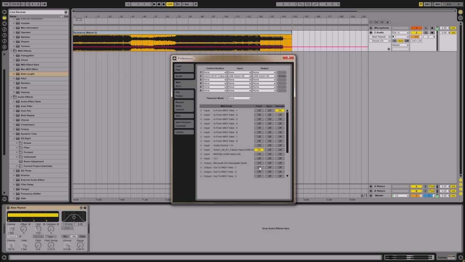The height and width of the screenshot is (262, 465).
Task: Open the File Folder preferences tab
Action: pos(183,94)
